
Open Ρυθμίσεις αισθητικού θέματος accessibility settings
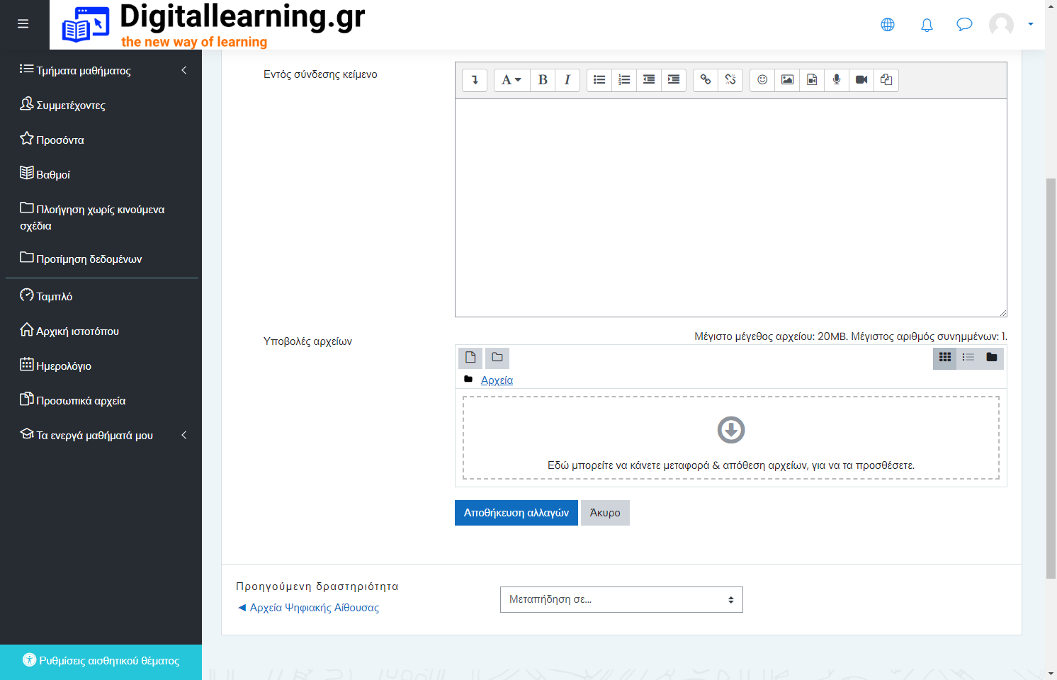101,660
